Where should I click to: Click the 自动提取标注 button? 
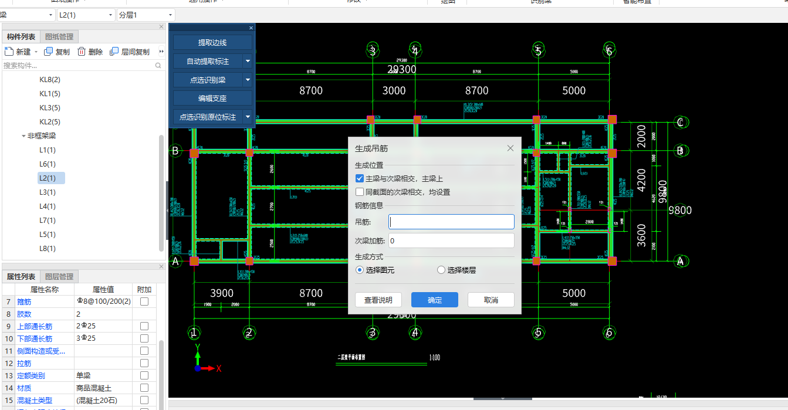[x=208, y=61]
